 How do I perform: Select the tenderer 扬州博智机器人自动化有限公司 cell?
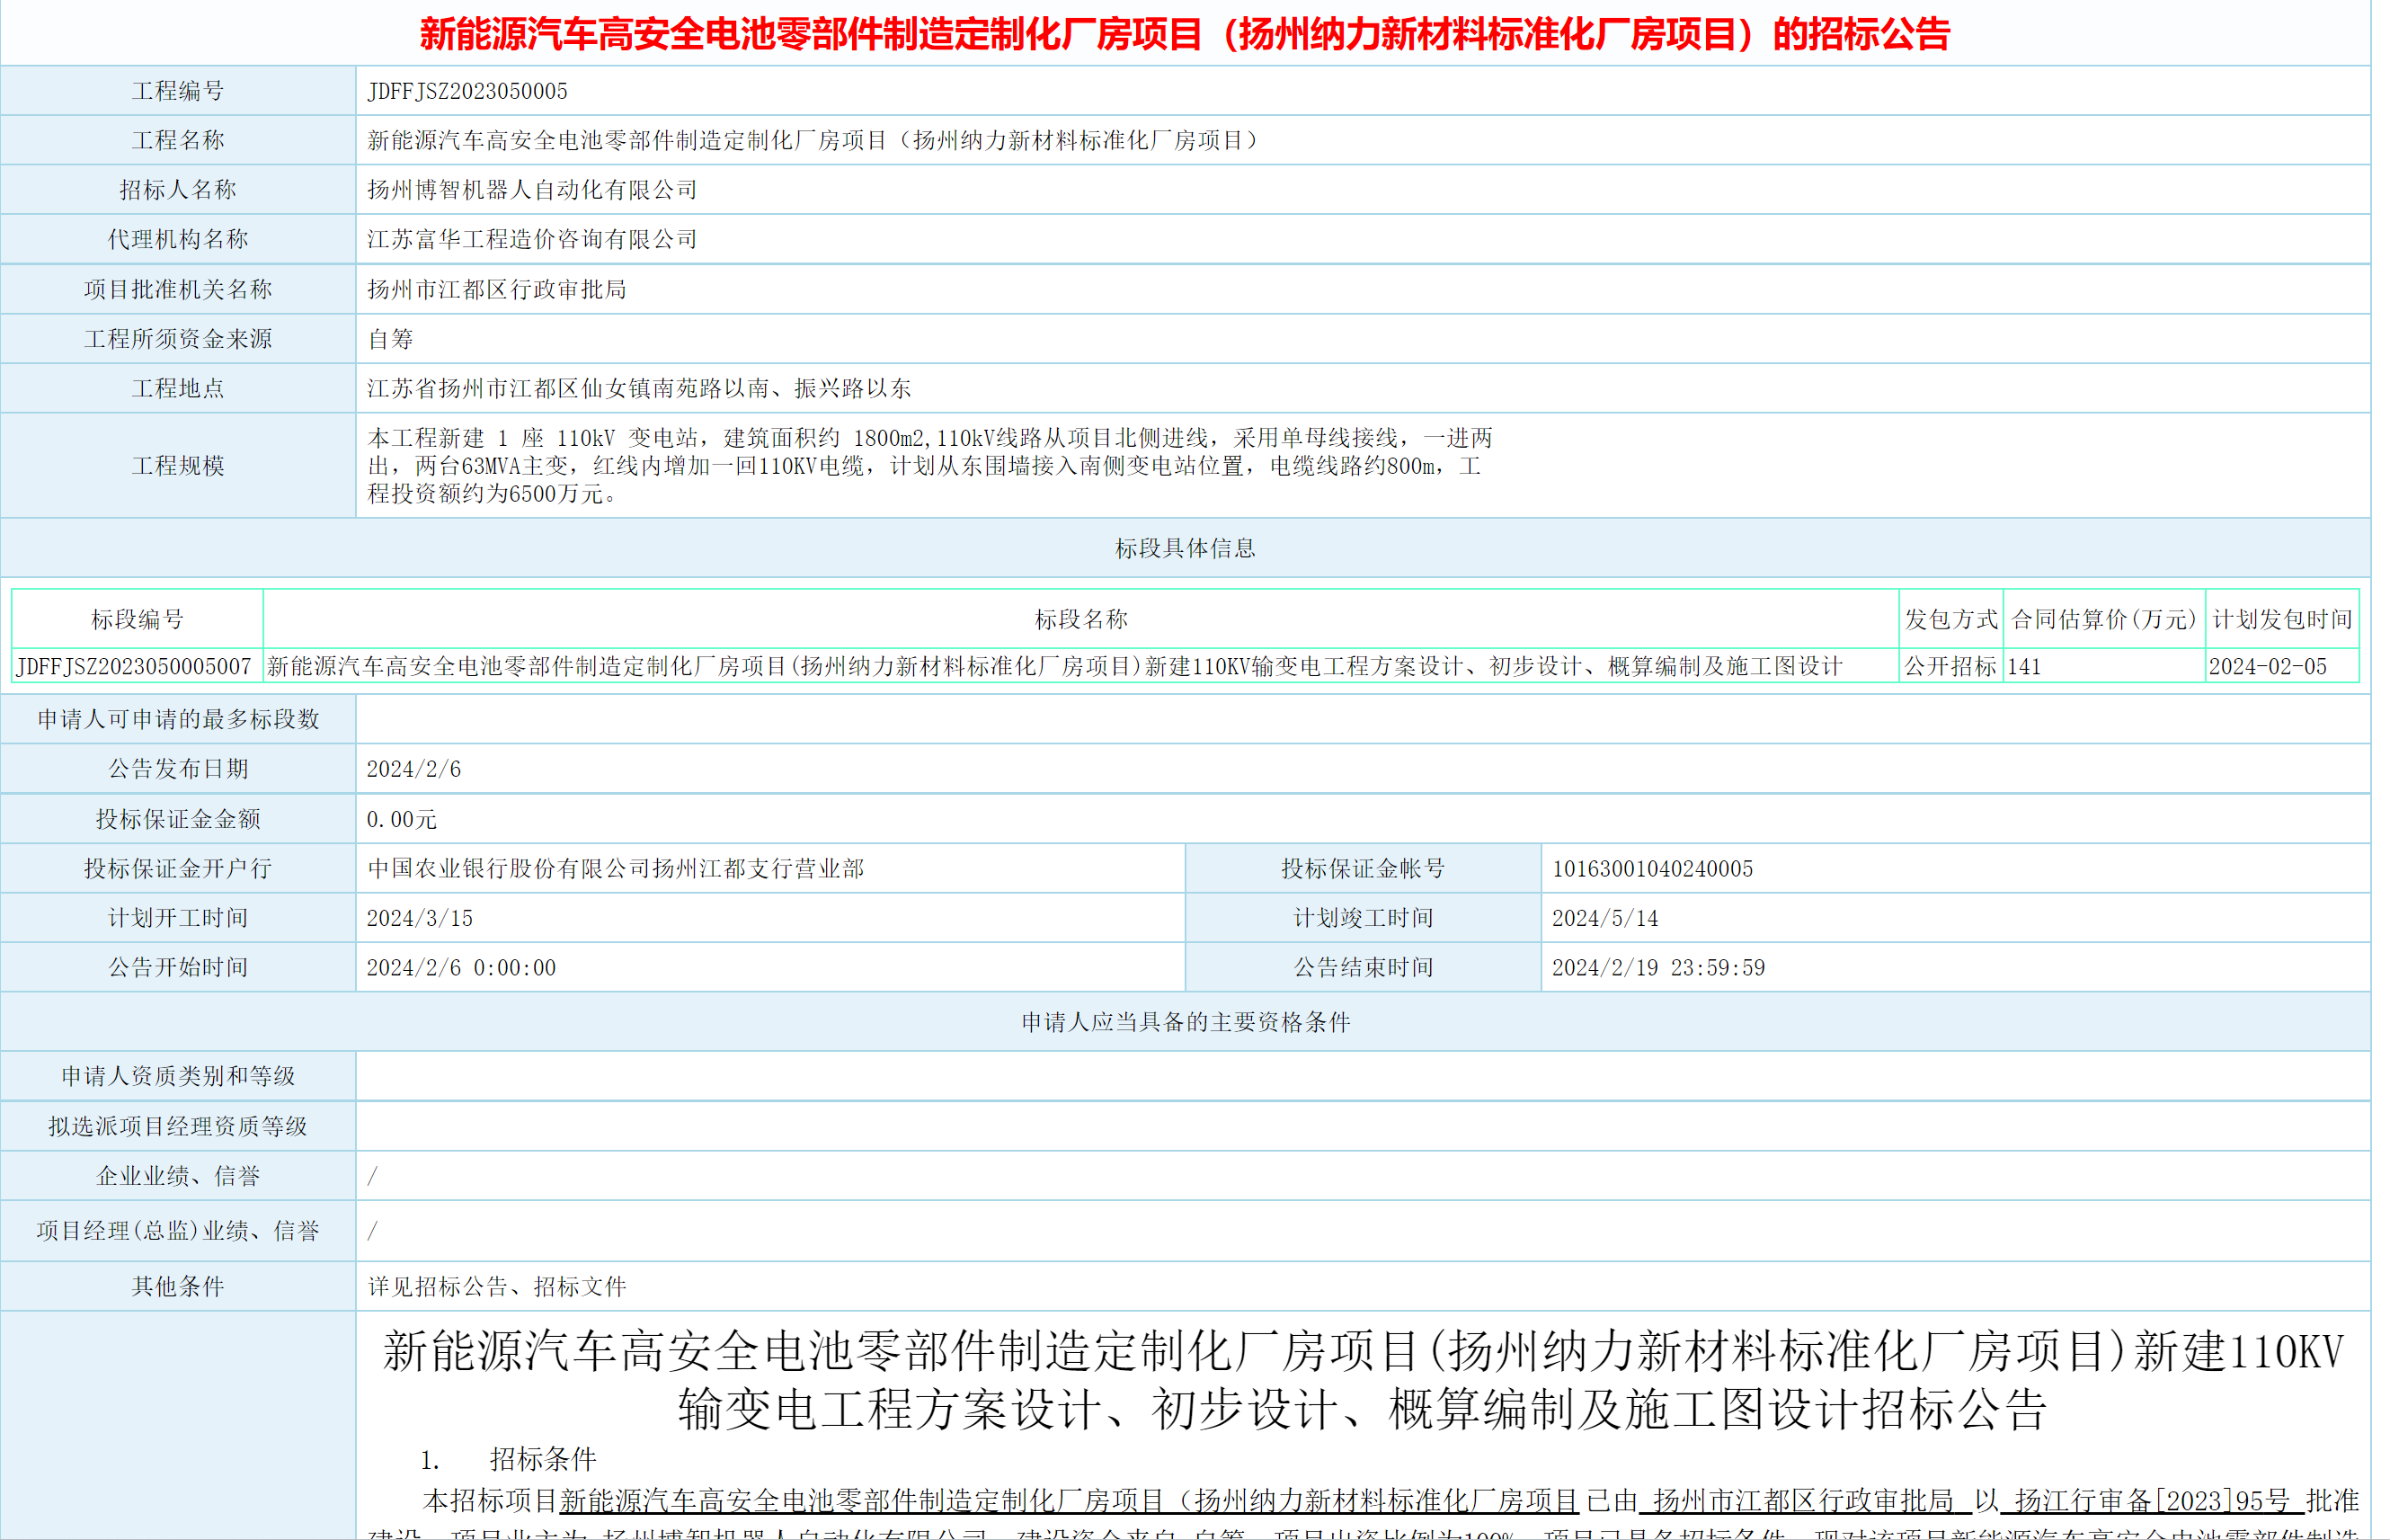pos(533,190)
